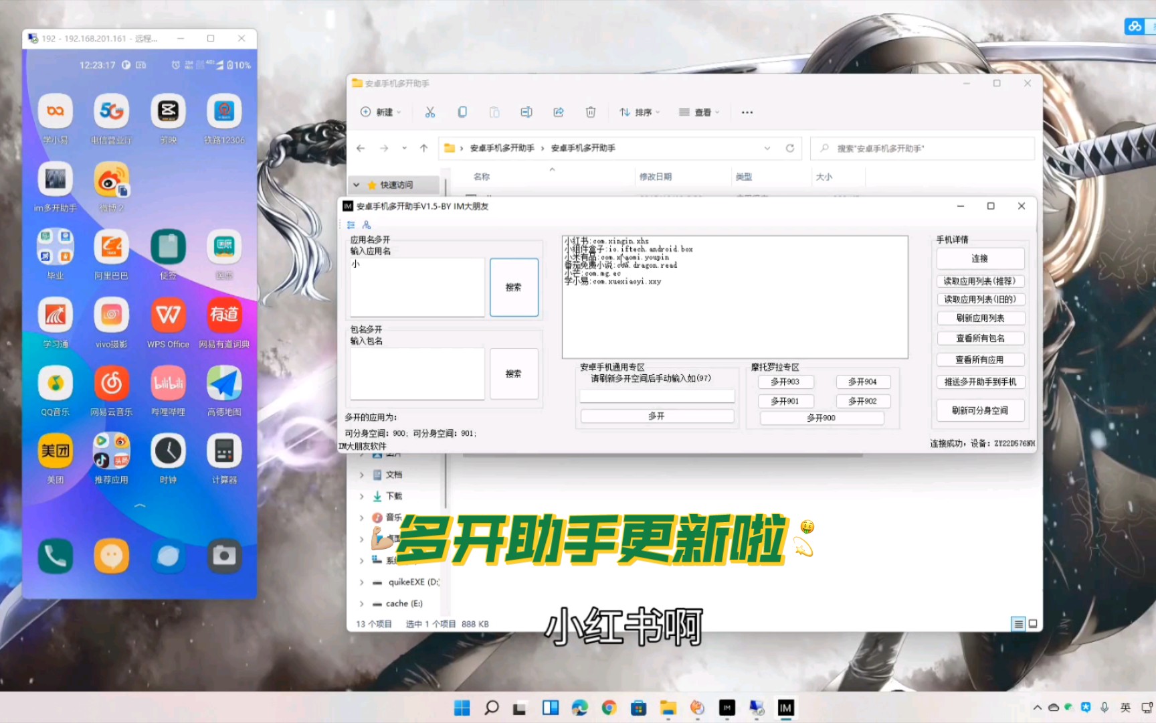Image resolution: width=1156 pixels, height=723 pixels.
Task: Open the 新建 dropdown in Explorer
Action: point(381,112)
